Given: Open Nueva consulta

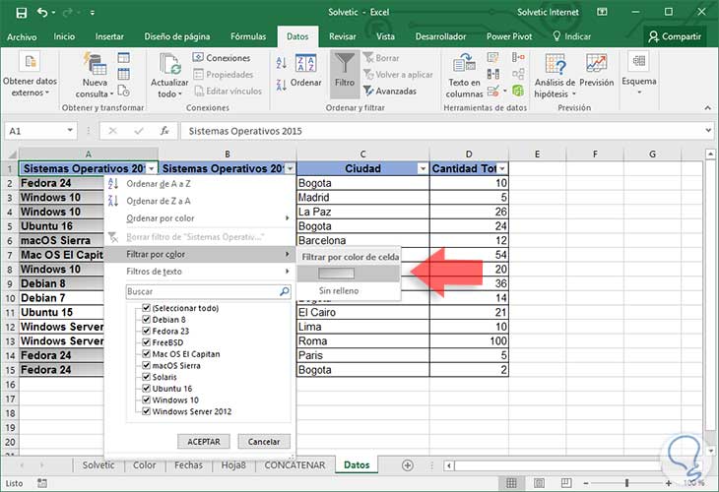Looking at the screenshot, I should tap(96, 75).
